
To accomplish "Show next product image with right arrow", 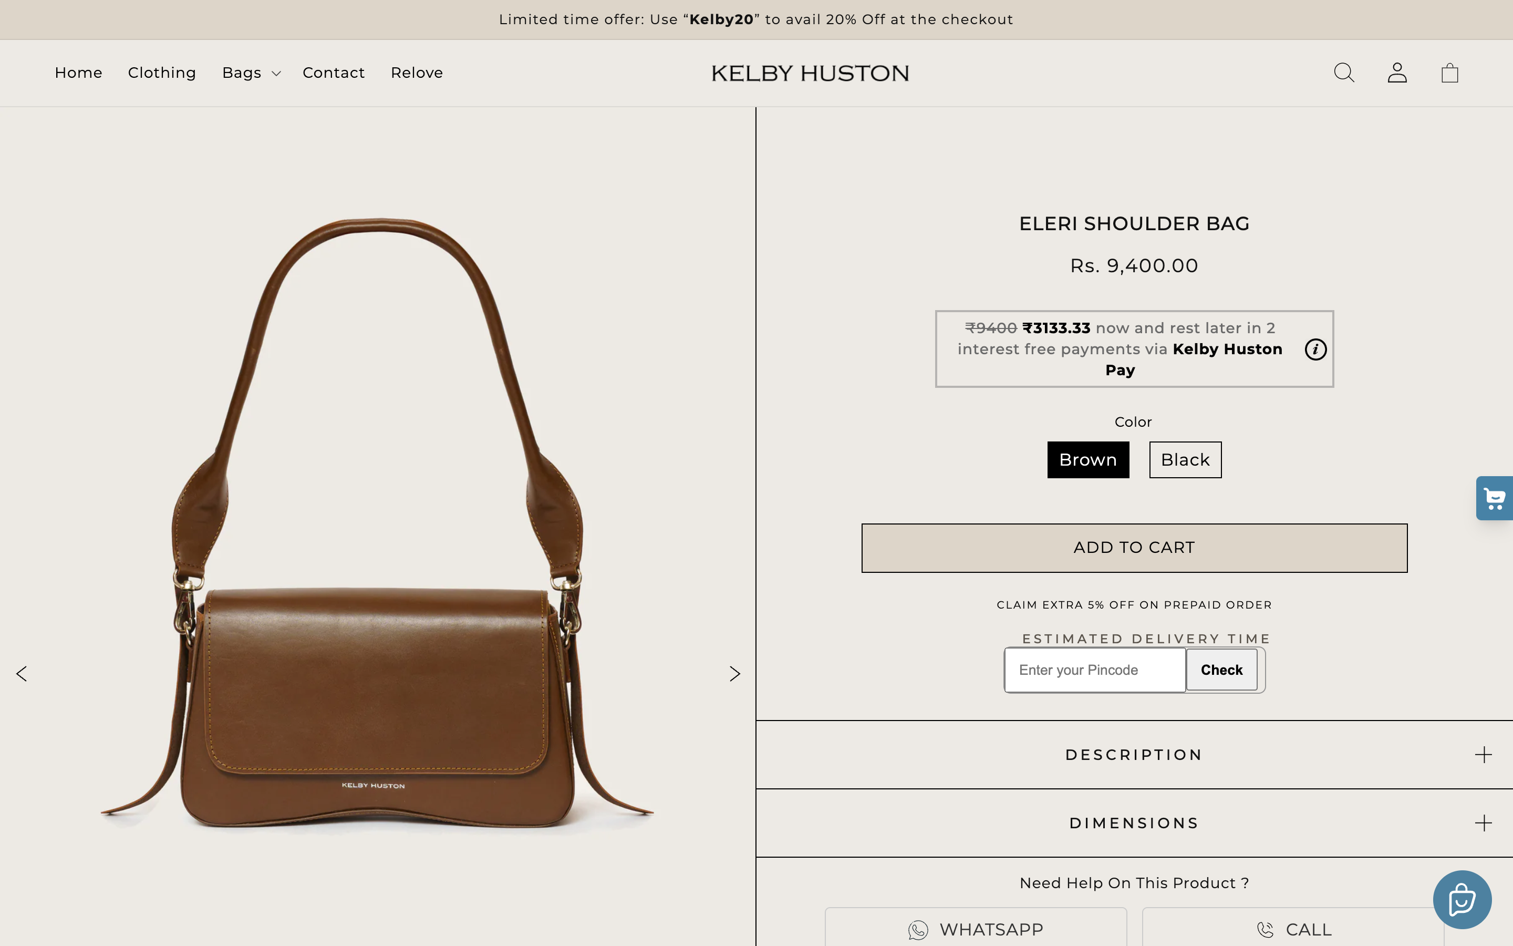I will [x=734, y=674].
